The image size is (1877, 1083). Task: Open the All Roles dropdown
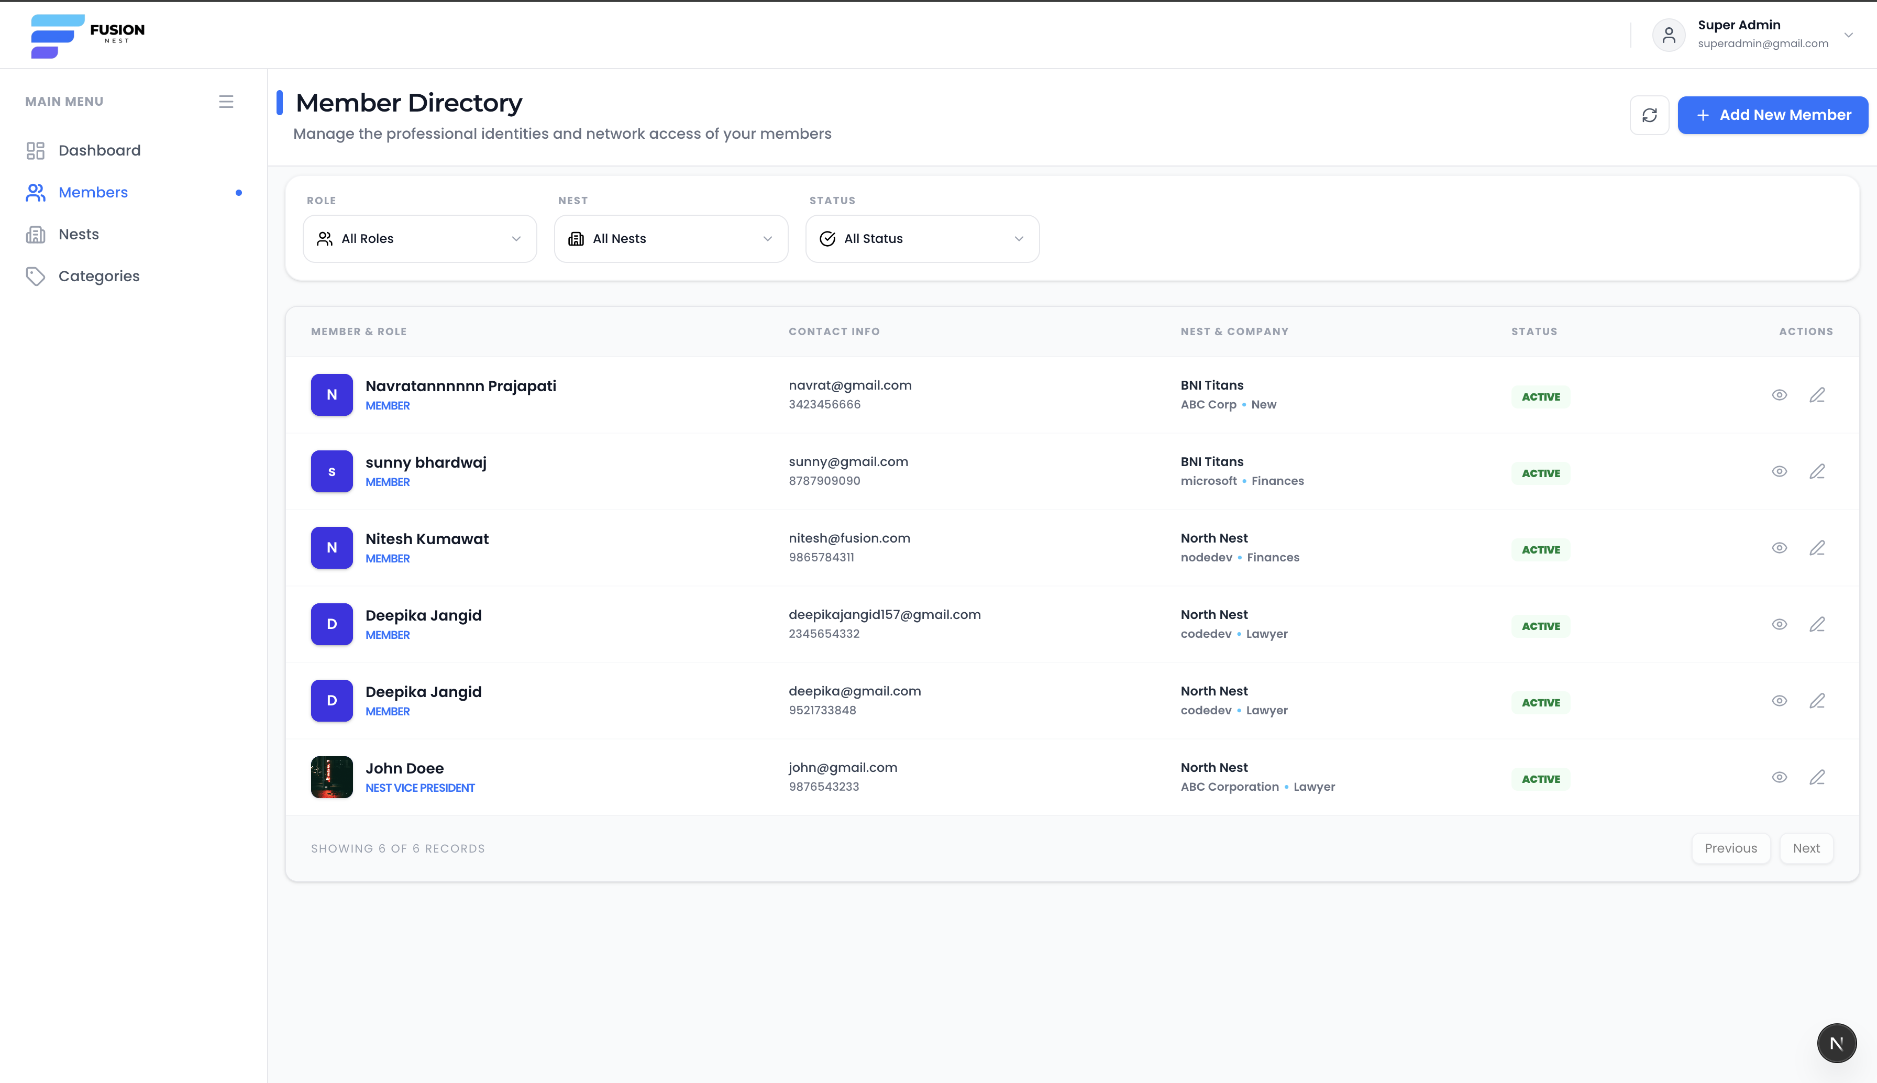click(x=419, y=239)
